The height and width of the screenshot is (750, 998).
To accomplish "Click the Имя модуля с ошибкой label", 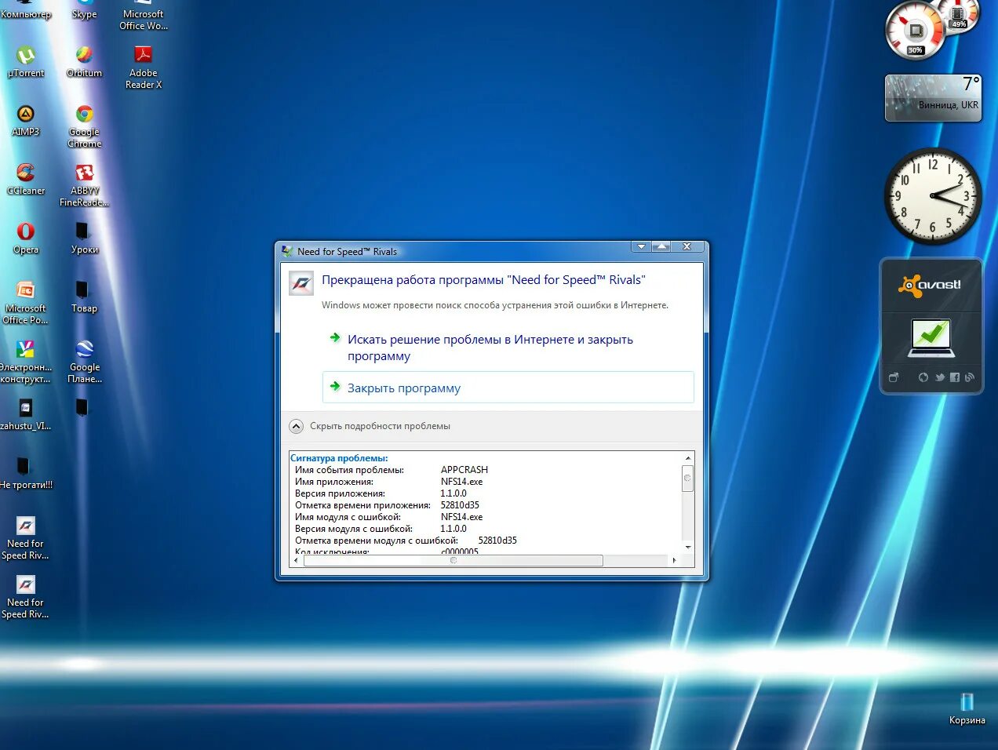I will (x=348, y=517).
